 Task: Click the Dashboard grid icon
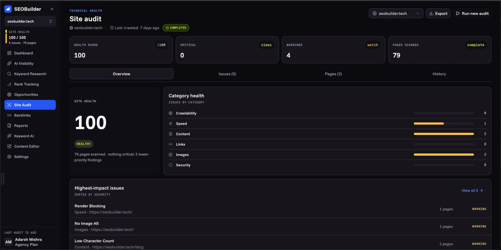pos(9,53)
